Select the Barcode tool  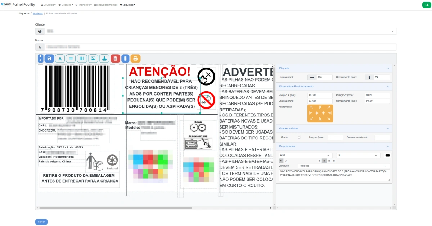82,58
